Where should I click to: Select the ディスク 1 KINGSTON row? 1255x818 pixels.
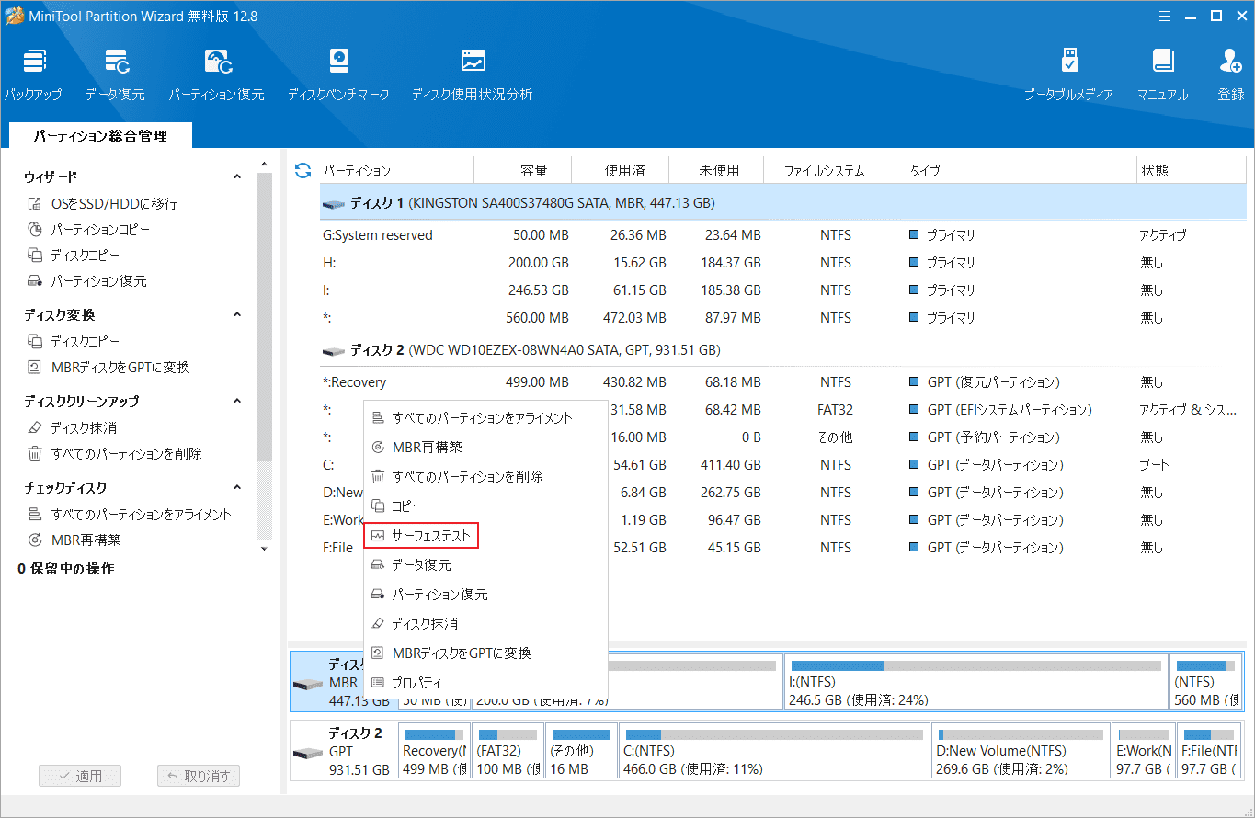coord(782,202)
